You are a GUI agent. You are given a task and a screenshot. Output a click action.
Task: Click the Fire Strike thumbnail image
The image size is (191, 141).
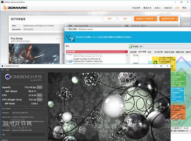tap(34, 54)
